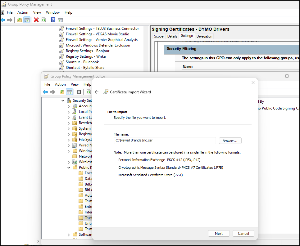Click the Back arrow in Group Policy Management
Image resolution: width=300 pixels, height=246 pixels.
coord(3,20)
